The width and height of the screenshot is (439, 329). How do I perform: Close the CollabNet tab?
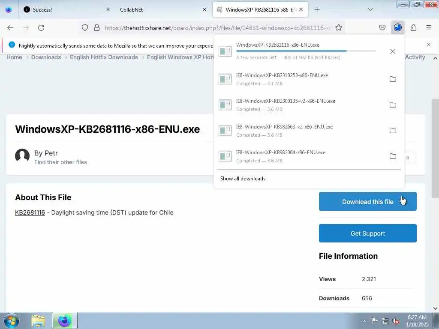pyautogui.click(x=204, y=9)
